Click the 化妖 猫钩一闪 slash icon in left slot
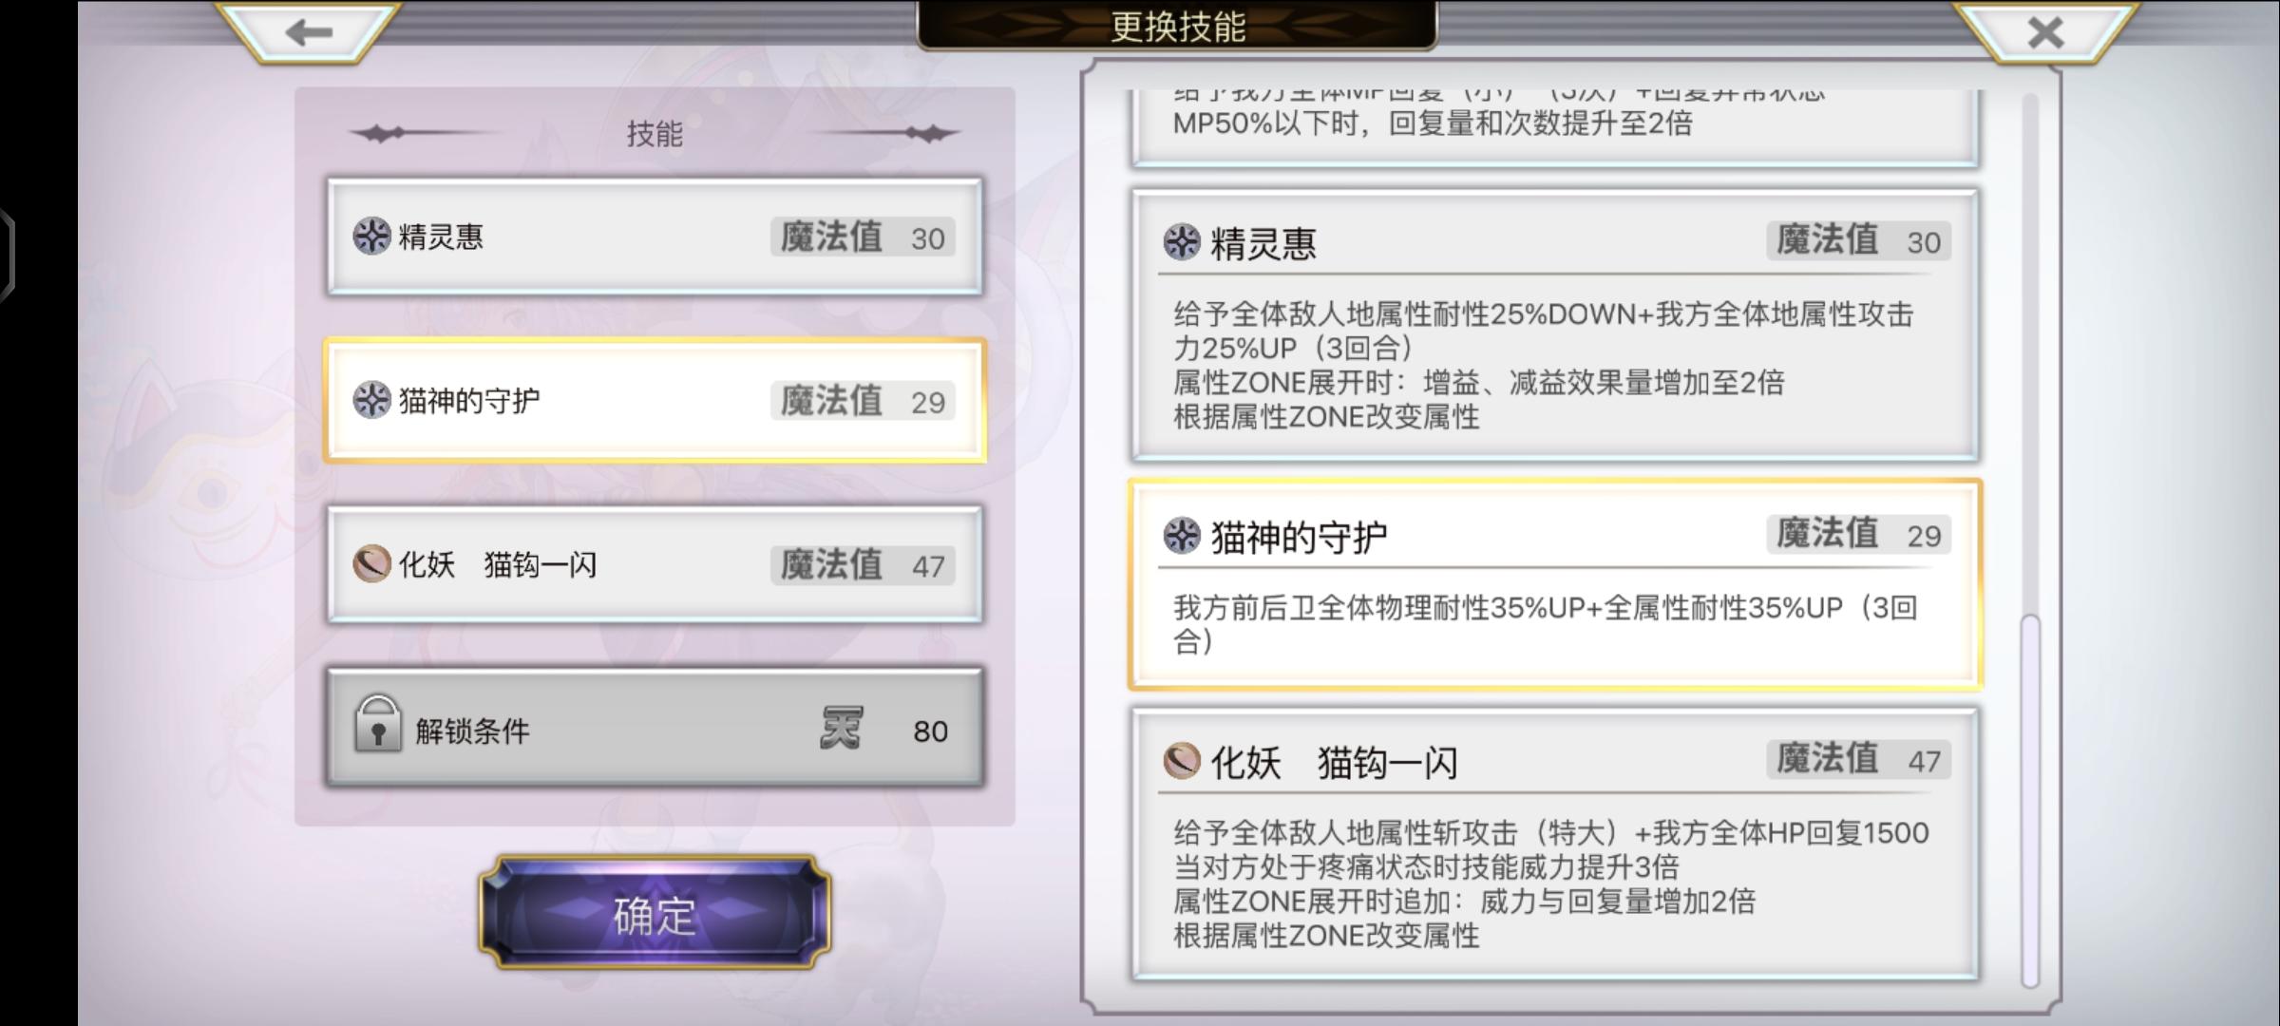 point(371,564)
